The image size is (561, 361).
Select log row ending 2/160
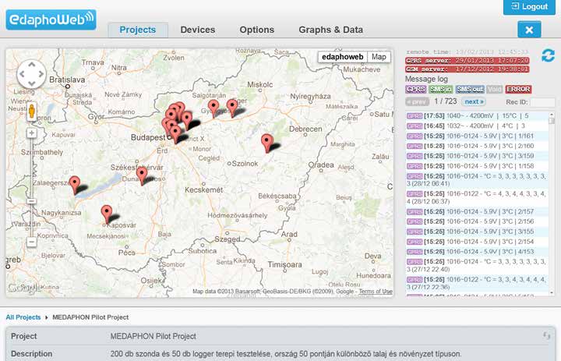[477, 146]
